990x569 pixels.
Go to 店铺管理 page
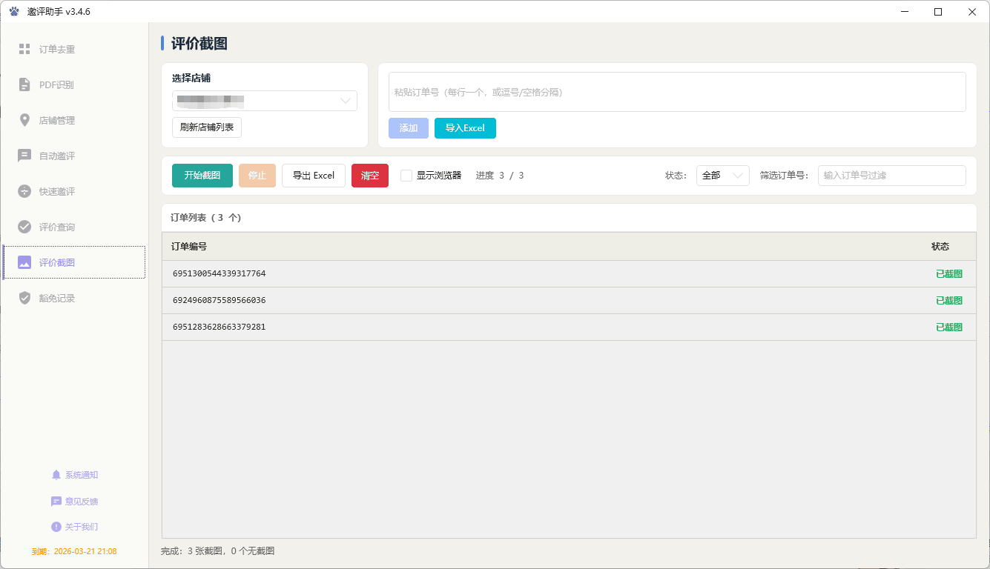point(74,120)
